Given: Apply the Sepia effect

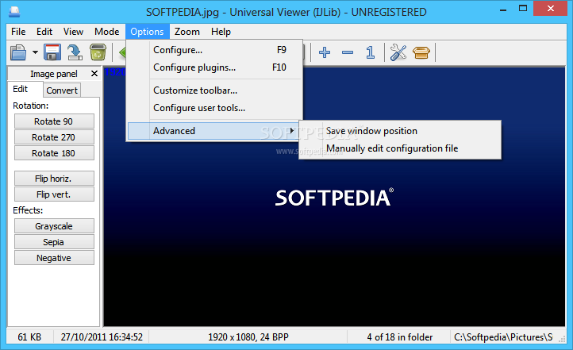Looking at the screenshot, I should (54, 242).
